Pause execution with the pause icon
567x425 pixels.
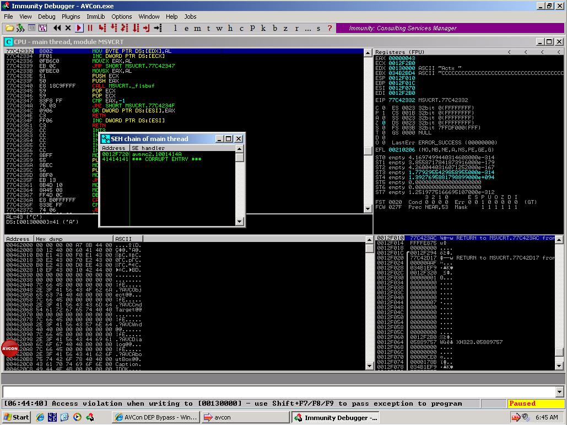[90, 28]
